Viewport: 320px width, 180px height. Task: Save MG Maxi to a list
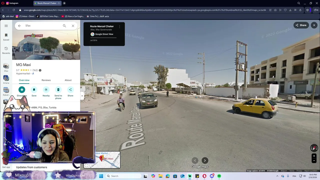34,91
